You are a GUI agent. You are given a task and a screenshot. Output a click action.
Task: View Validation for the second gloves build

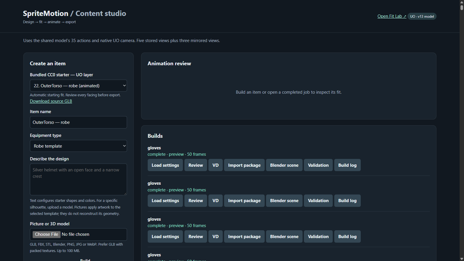click(x=318, y=201)
